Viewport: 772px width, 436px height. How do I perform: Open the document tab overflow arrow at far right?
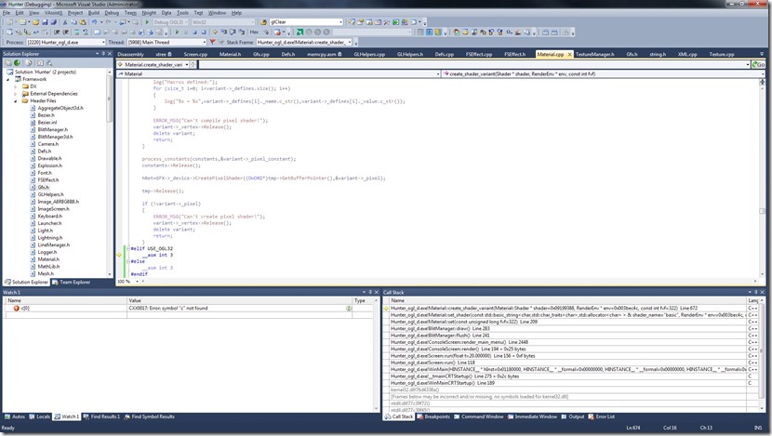click(761, 54)
